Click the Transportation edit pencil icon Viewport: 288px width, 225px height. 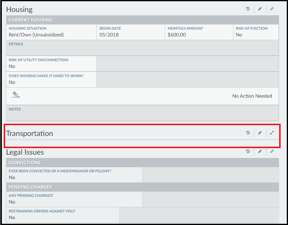pos(260,133)
